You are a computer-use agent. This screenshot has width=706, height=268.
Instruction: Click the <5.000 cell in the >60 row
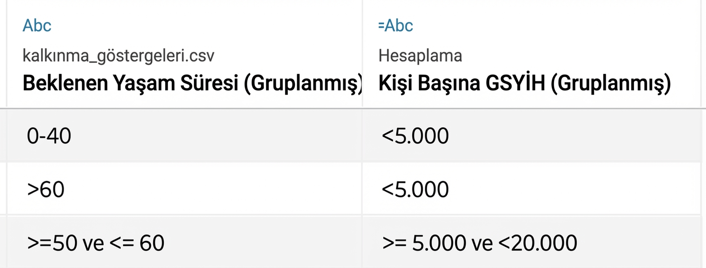(415, 189)
